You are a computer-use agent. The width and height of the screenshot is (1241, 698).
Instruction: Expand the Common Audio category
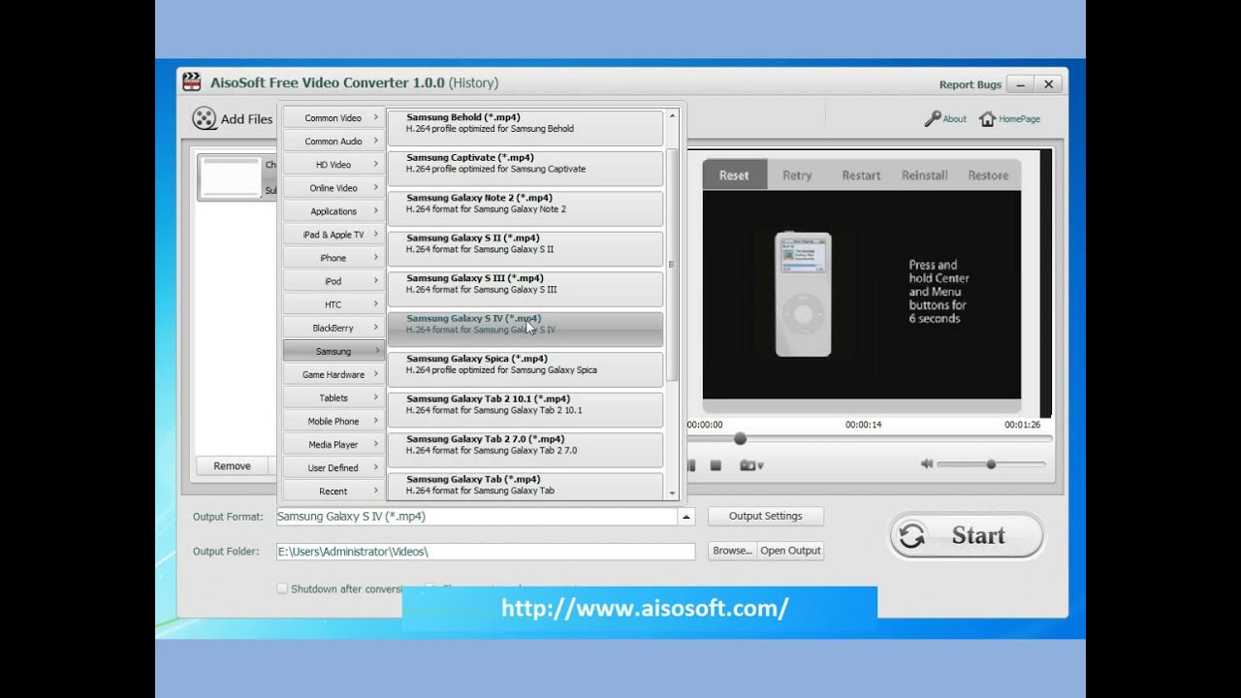coord(334,142)
